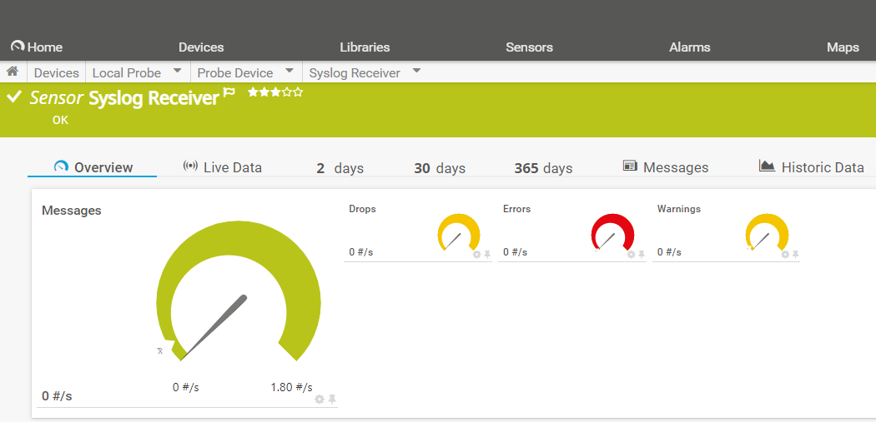Click the gear icon for Errors channel

(631, 255)
